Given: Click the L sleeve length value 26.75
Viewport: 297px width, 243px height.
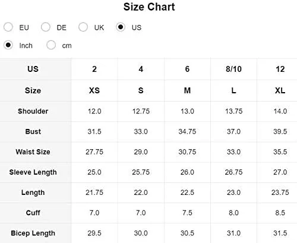Looking at the screenshot, I should coord(233,172).
